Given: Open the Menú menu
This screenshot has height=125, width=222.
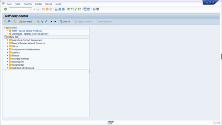Looking at the screenshot, I should 9,4.
